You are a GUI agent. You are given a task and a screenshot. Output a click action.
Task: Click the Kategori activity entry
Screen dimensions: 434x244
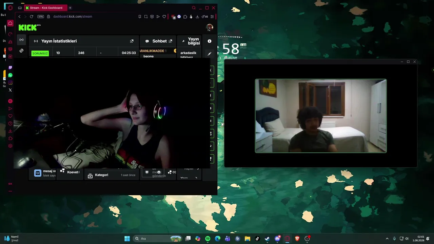[x=112, y=175]
